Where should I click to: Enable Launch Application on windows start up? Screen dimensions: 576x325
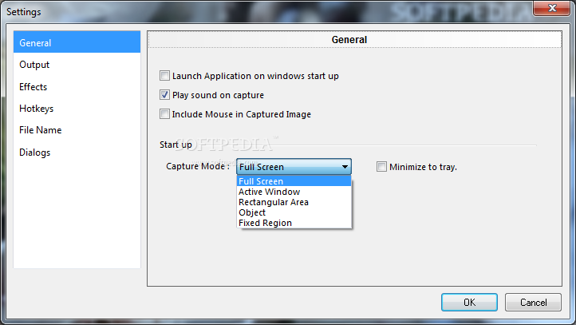pyautogui.click(x=164, y=76)
